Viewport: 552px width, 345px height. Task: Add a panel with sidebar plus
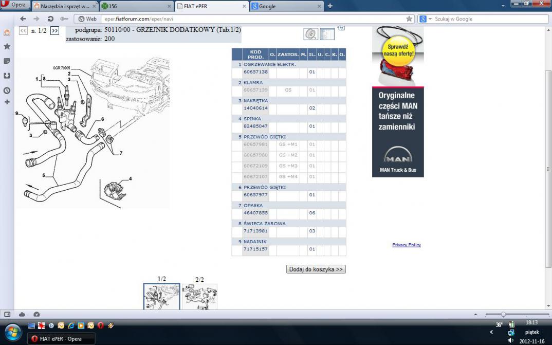(7, 102)
